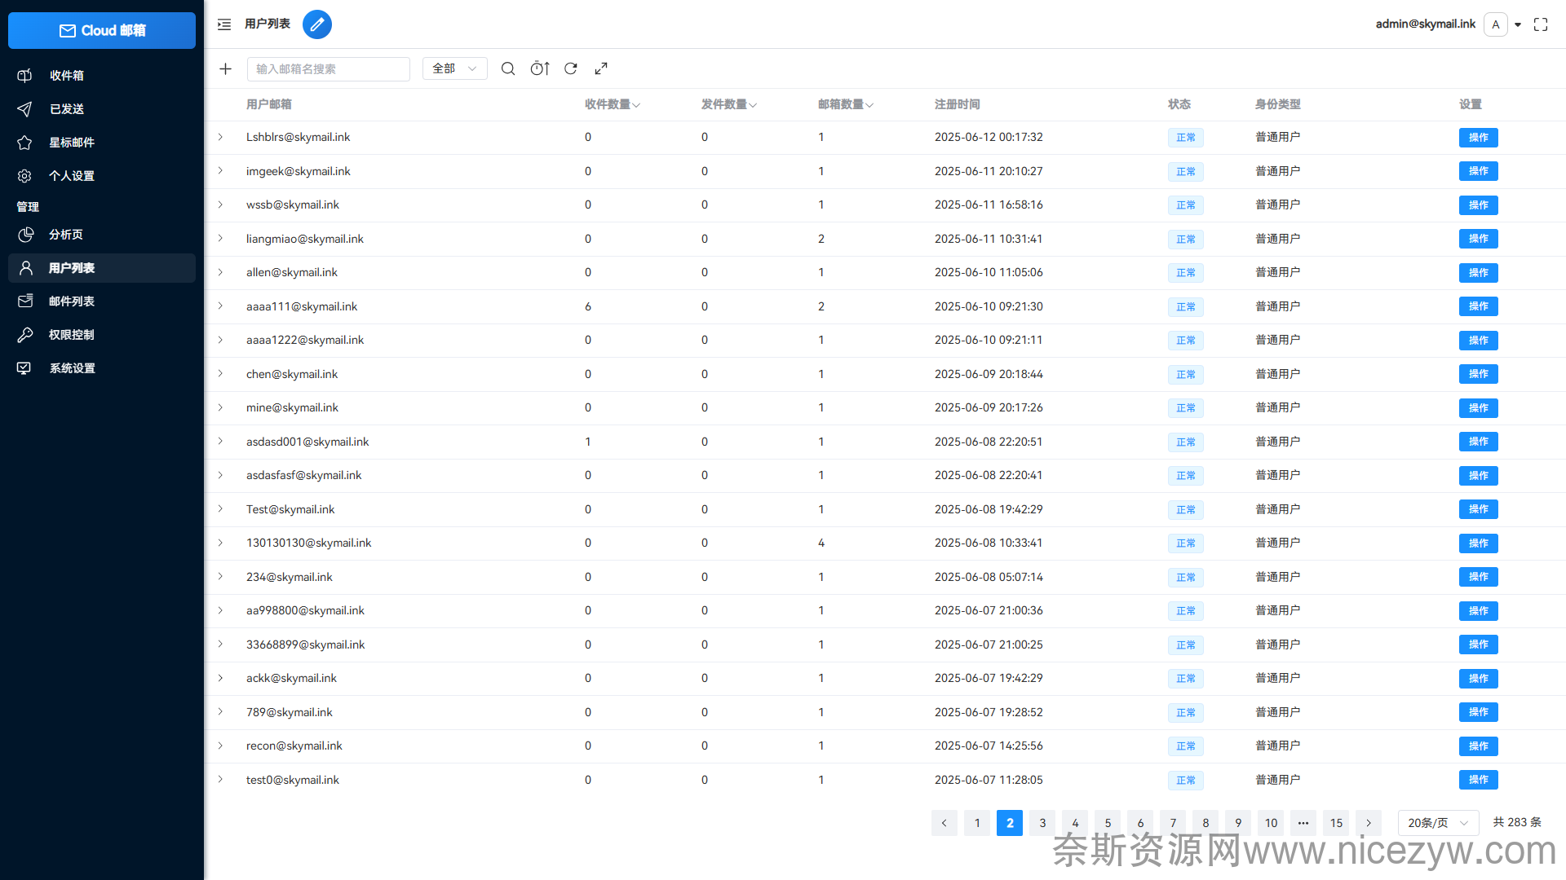Open the 全部 status filter dropdown

pyautogui.click(x=454, y=69)
